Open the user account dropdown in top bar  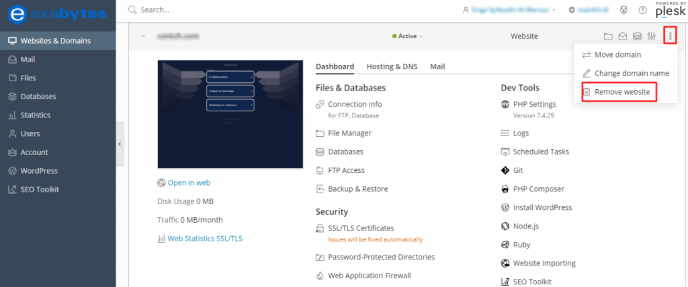(x=509, y=10)
